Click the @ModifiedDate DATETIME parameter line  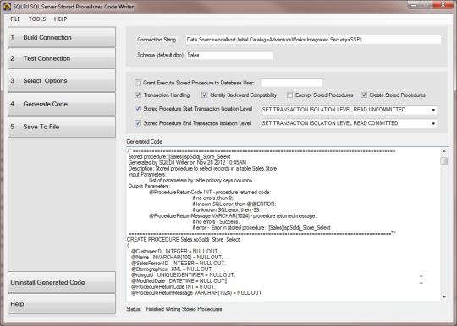pos(179,281)
